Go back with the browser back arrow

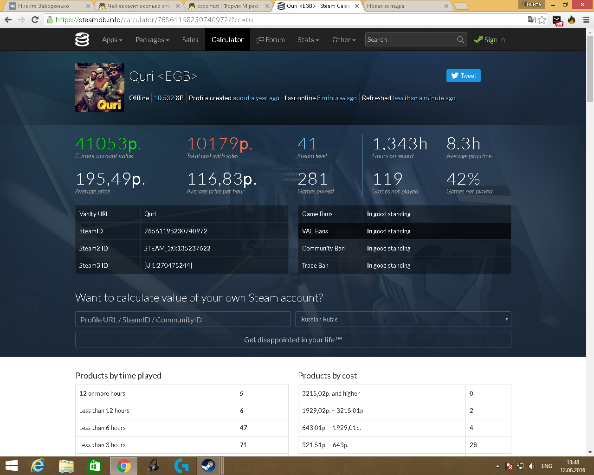click(x=8, y=20)
